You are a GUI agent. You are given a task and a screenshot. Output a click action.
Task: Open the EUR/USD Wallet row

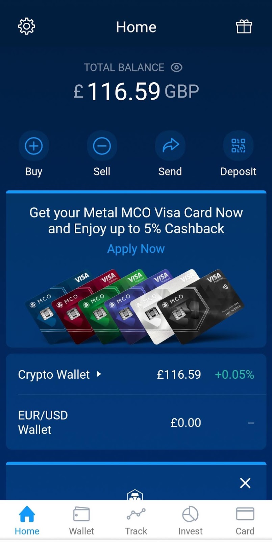(x=136, y=422)
